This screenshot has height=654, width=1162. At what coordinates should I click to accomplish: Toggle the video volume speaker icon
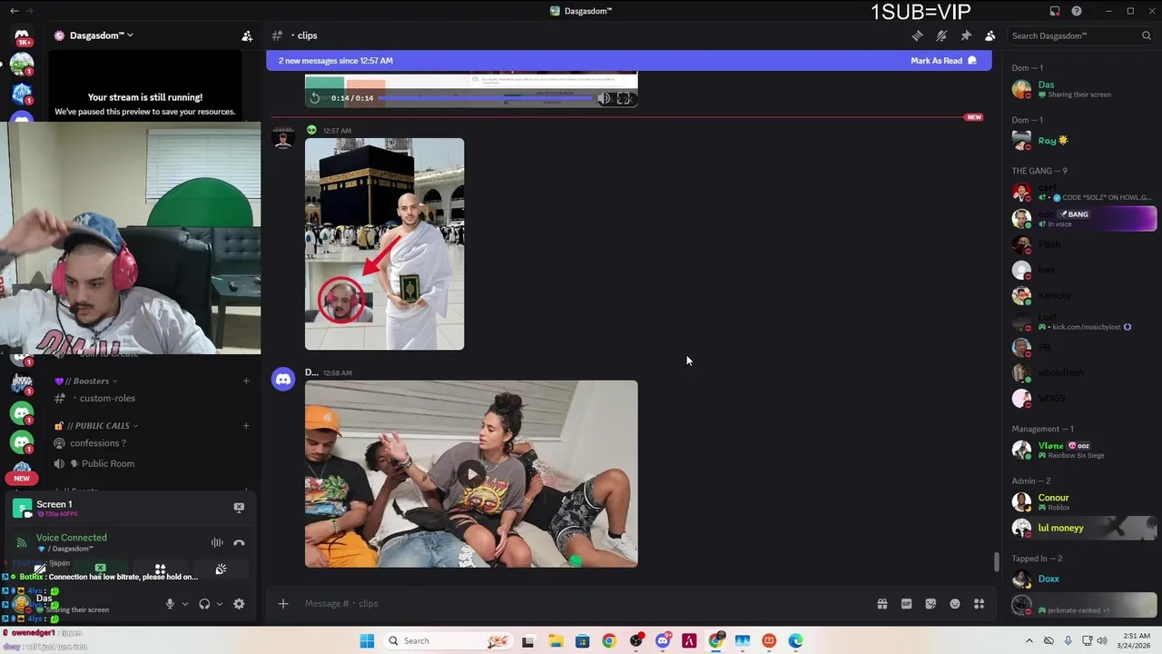(x=604, y=98)
